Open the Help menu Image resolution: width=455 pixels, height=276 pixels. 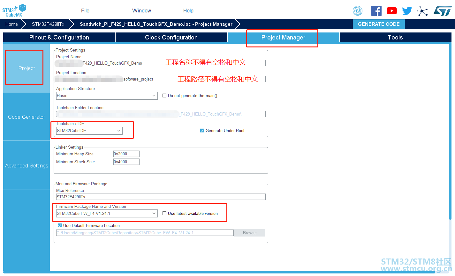(188, 11)
